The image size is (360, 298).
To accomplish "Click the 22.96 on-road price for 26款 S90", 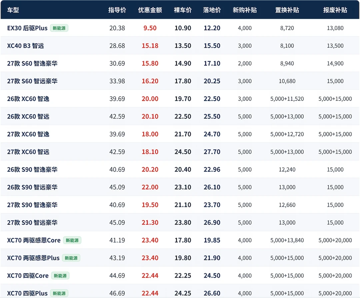I will click(x=212, y=169).
